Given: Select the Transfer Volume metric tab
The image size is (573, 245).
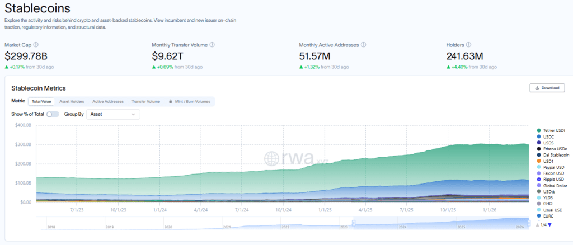Looking at the screenshot, I should click(145, 102).
